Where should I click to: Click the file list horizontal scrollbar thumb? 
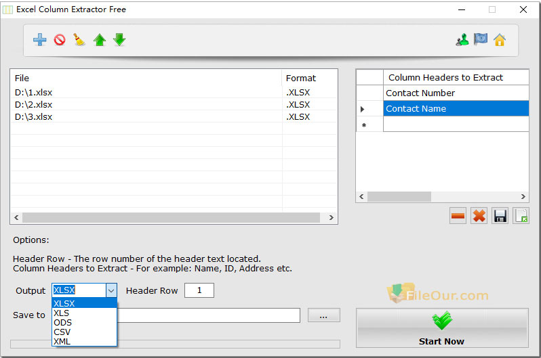pyautogui.click(x=171, y=217)
